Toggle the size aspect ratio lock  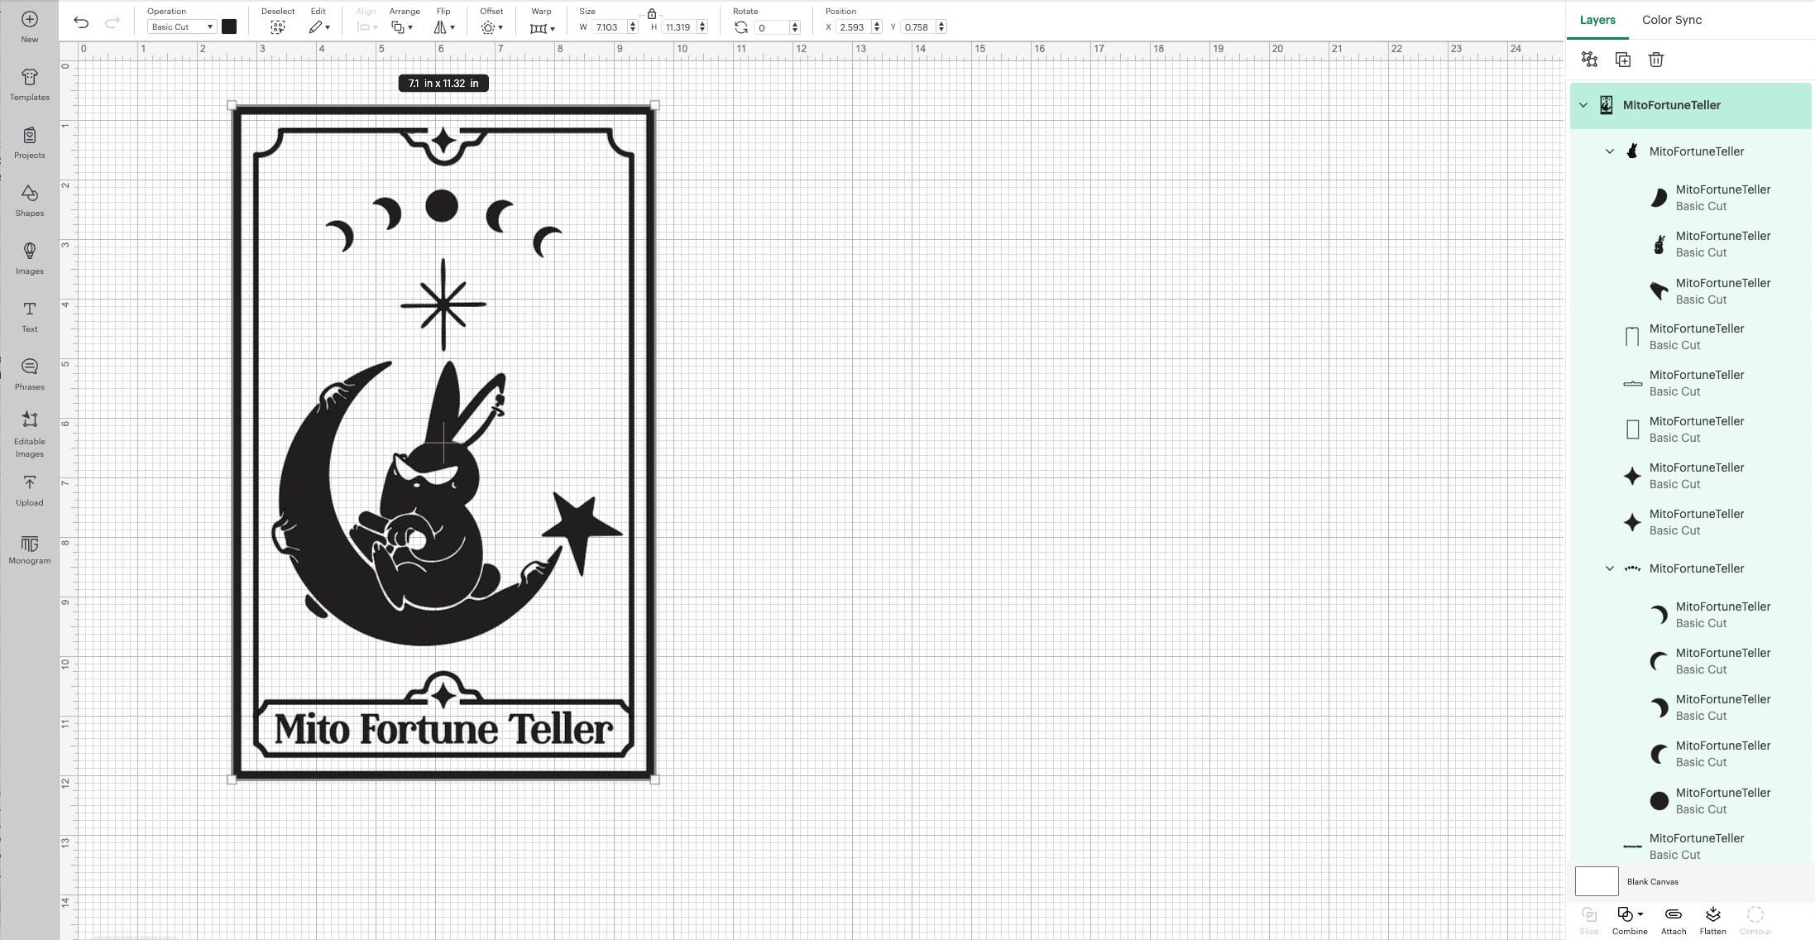click(x=652, y=13)
